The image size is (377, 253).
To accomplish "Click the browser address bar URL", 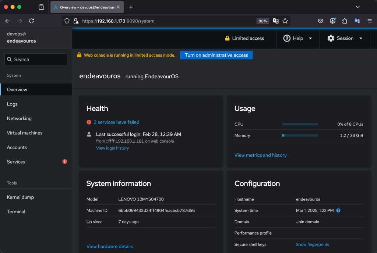I will [x=118, y=21].
